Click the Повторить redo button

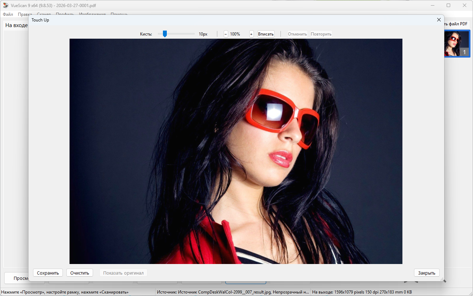click(321, 34)
